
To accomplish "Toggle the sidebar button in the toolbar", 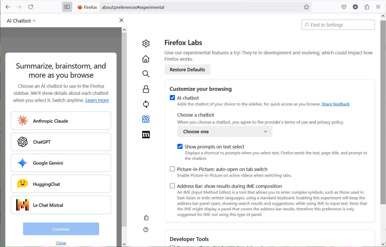I will [67, 7].
